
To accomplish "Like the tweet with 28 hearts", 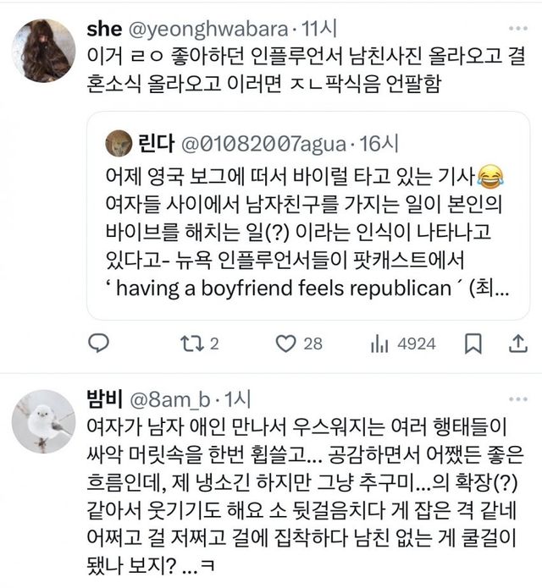I will point(288,343).
